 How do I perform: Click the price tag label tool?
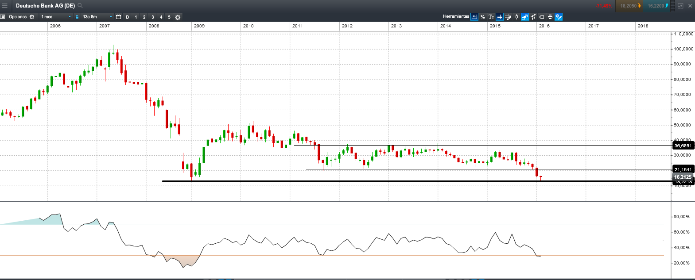coord(542,17)
